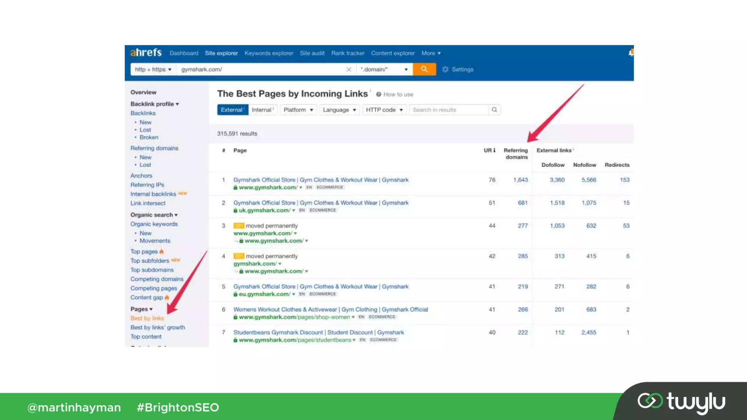The image size is (747, 420).
Task: Select the External links toggle
Action: click(232, 110)
